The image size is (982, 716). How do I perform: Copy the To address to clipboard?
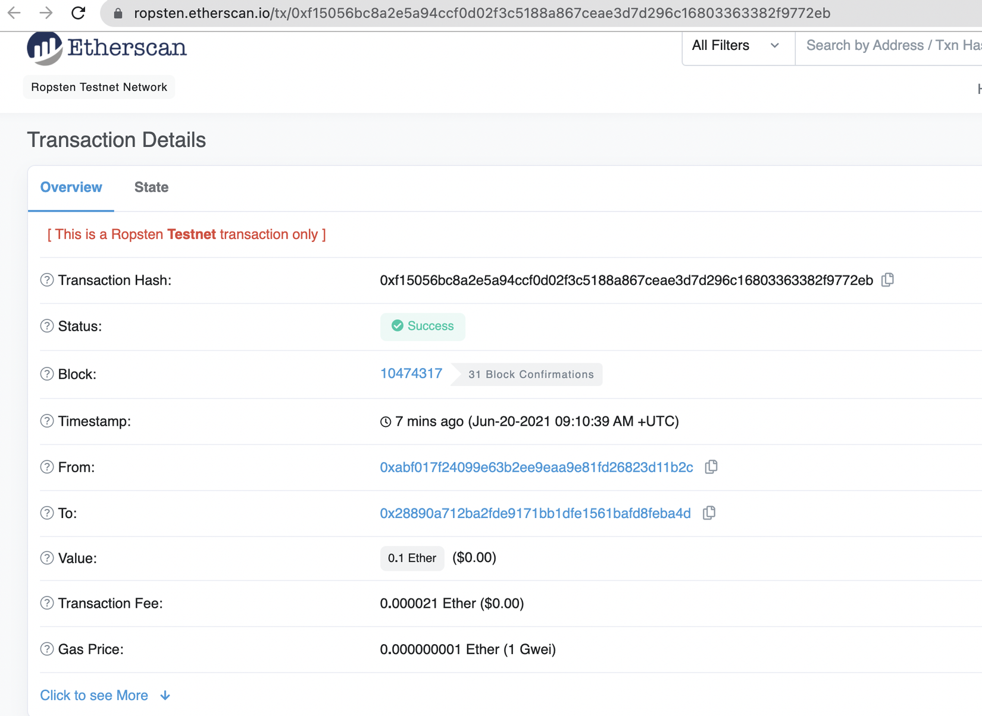coord(709,513)
